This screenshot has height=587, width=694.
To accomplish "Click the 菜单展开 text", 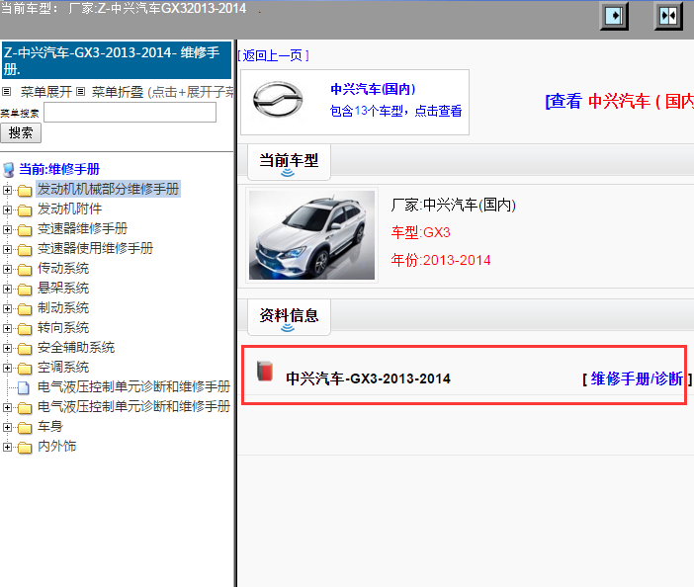I will point(46,92).
